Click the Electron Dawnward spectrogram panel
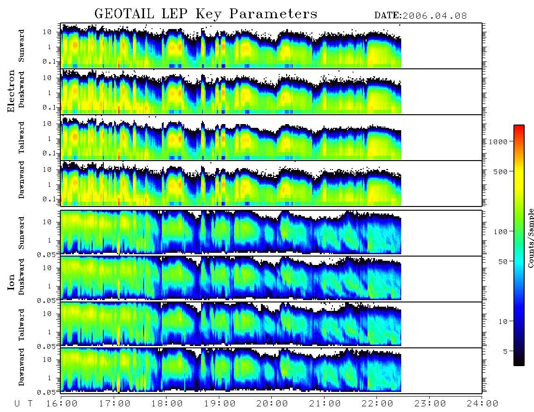This screenshot has width=534, height=412. coord(271,184)
